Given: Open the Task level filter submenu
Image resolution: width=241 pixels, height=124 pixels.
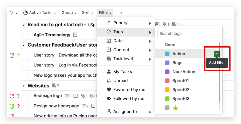Looking at the screenshot, I should click(x=126, y=59).
